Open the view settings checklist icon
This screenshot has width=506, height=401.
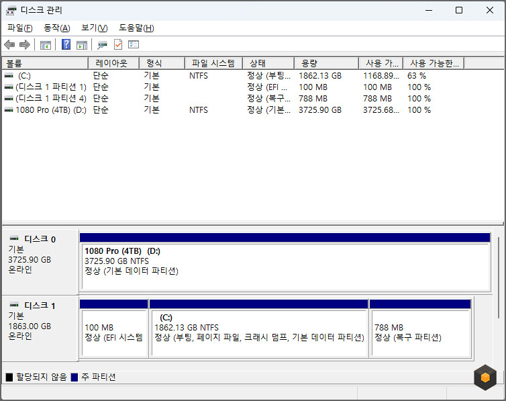pyautogui.click(x=134, y=44)
